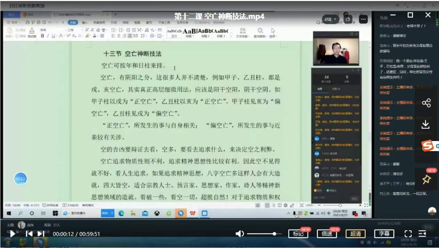Toggle full screen mode in video player

(408, 234)
